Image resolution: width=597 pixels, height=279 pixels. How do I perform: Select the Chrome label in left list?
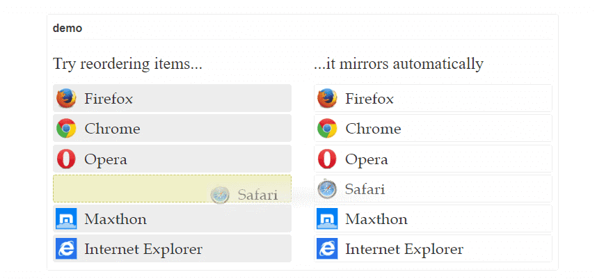tap(112, 129)
